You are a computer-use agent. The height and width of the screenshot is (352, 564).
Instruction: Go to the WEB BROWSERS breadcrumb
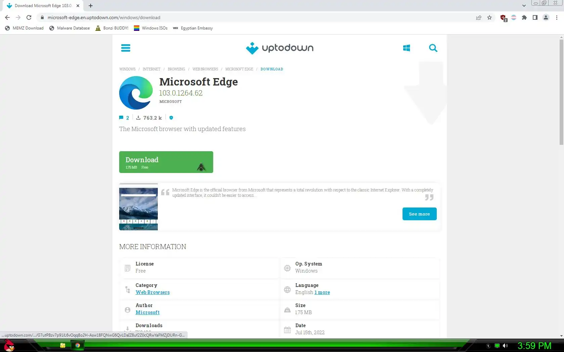tap(205, 69)
